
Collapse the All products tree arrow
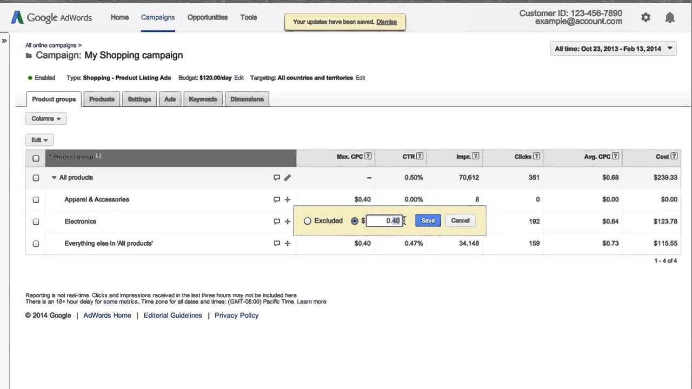(x=54, y=178)
